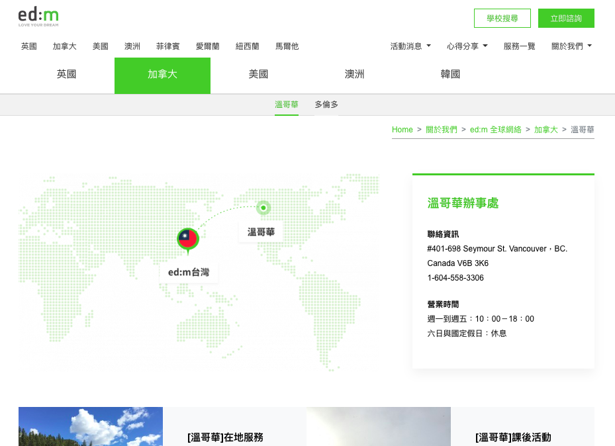Open the [溫哥華]課後活動 card title
Viewport: 615px width, 446px height.
click(513, 437)
